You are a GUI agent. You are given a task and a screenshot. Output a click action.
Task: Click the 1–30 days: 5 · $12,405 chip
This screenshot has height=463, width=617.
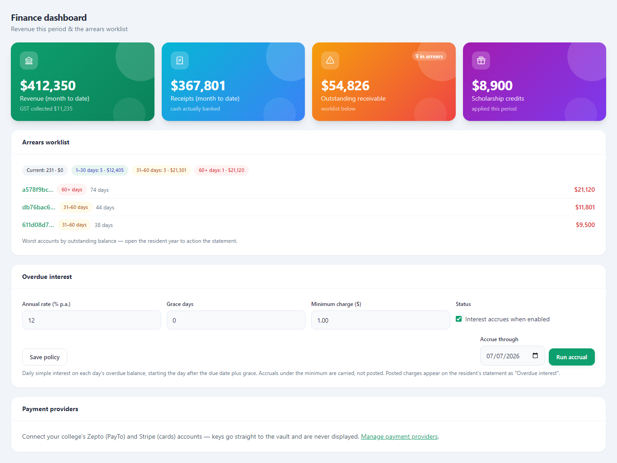point(100,170)
